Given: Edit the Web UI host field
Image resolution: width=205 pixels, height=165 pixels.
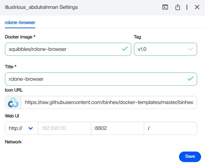Looking at the screenshot, I should (x=64, y=128).
